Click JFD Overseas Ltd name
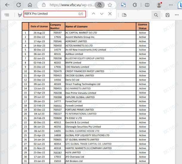This screenshot has height=164, width=182. pyautogui.click(x=75, y=157)
